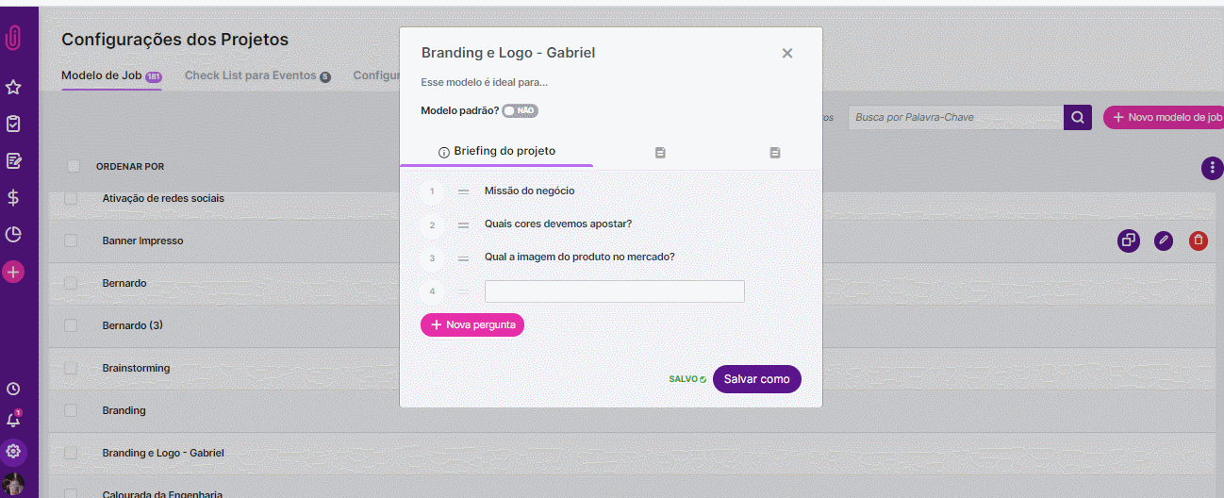Click the empty question 4 input field

pos(614,291)
